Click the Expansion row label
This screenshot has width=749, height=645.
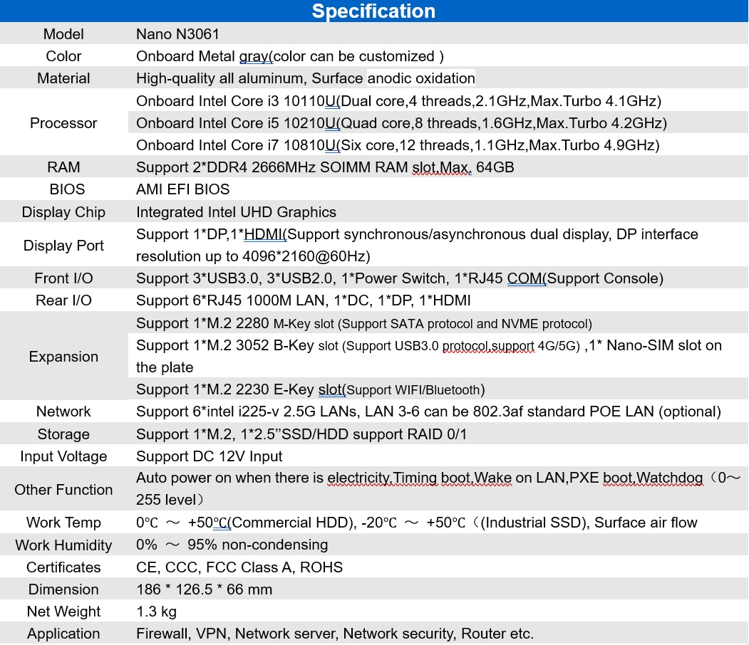coord(63,357)
